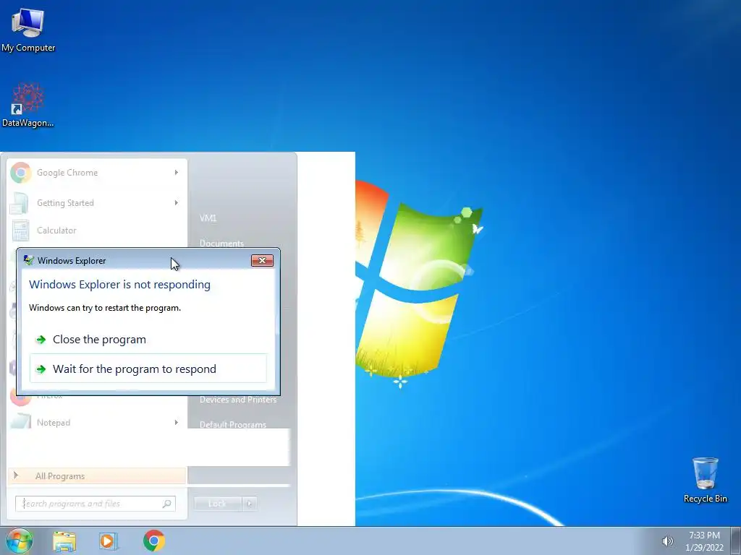The height and width of the screenshot is (555, 741).
Task: Click the Getting Started icon in the Start menu
Action: coord(20,203)
